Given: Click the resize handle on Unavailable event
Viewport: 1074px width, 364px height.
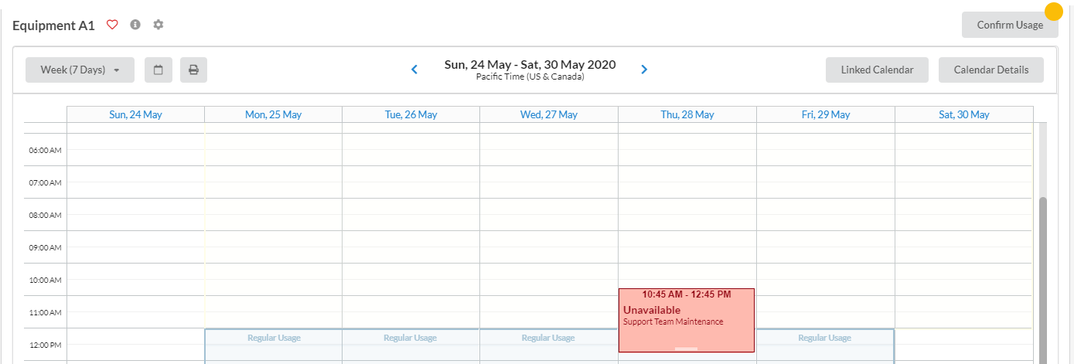Looking at the screenshot, I should point(686,349).
